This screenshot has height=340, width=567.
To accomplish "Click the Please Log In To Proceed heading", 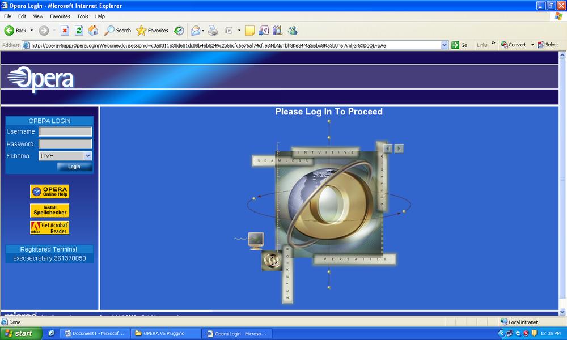I will [329, 112].
